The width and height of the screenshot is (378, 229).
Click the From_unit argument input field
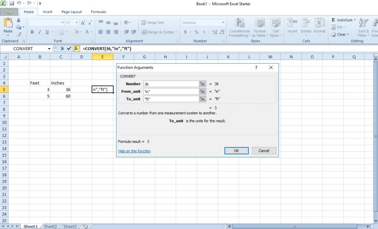click(x=171, y=91)
